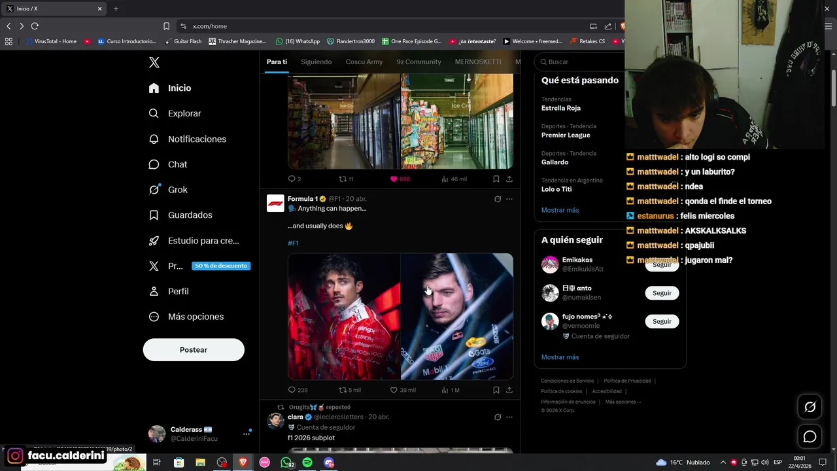Open Explorar search page
The image size is (837, 471).
[175, 113]
